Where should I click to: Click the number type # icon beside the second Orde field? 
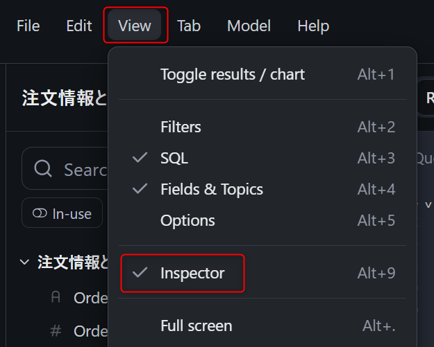click(56, 331)
